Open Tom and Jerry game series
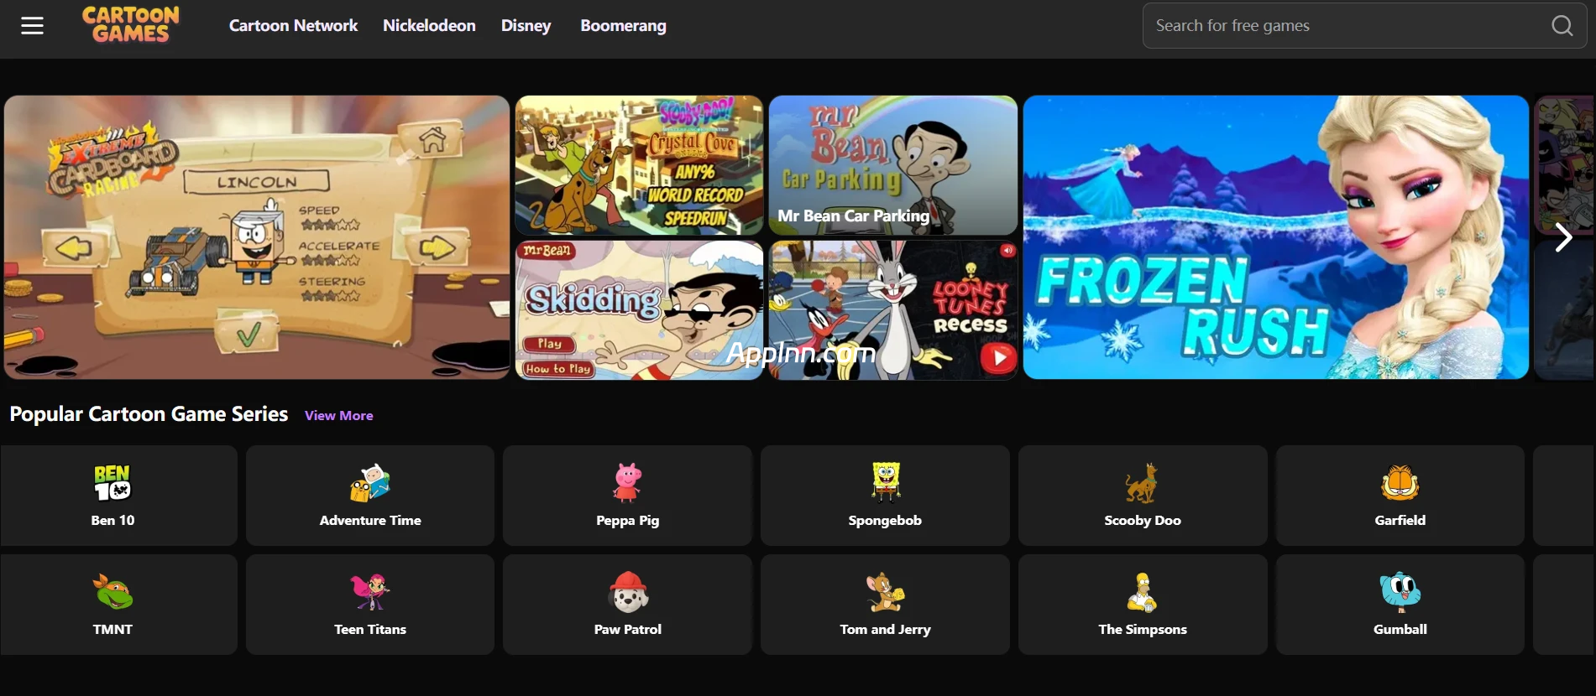The image size is (1596, 696). pyautogui.click(x=885, y=605)
